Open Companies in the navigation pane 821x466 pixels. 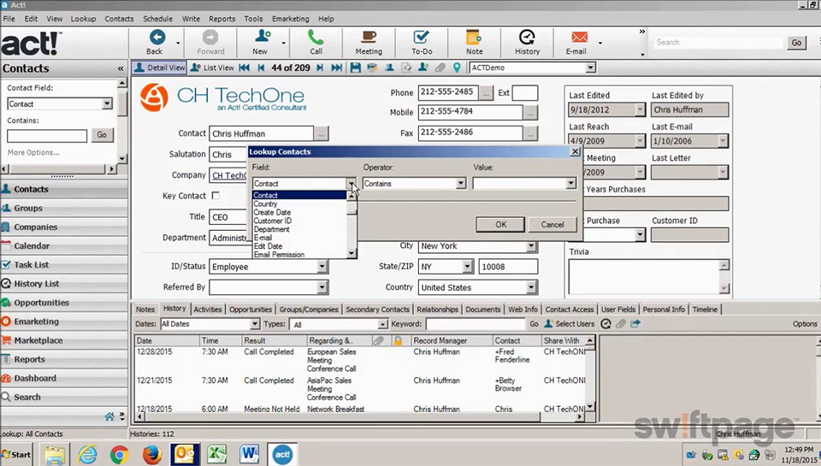point(63,227)
